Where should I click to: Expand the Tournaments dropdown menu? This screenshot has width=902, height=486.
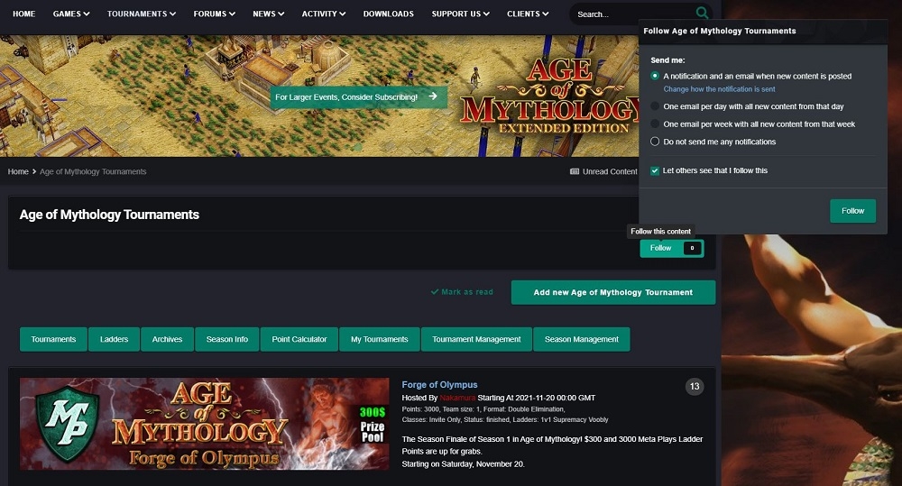[141, 14]
